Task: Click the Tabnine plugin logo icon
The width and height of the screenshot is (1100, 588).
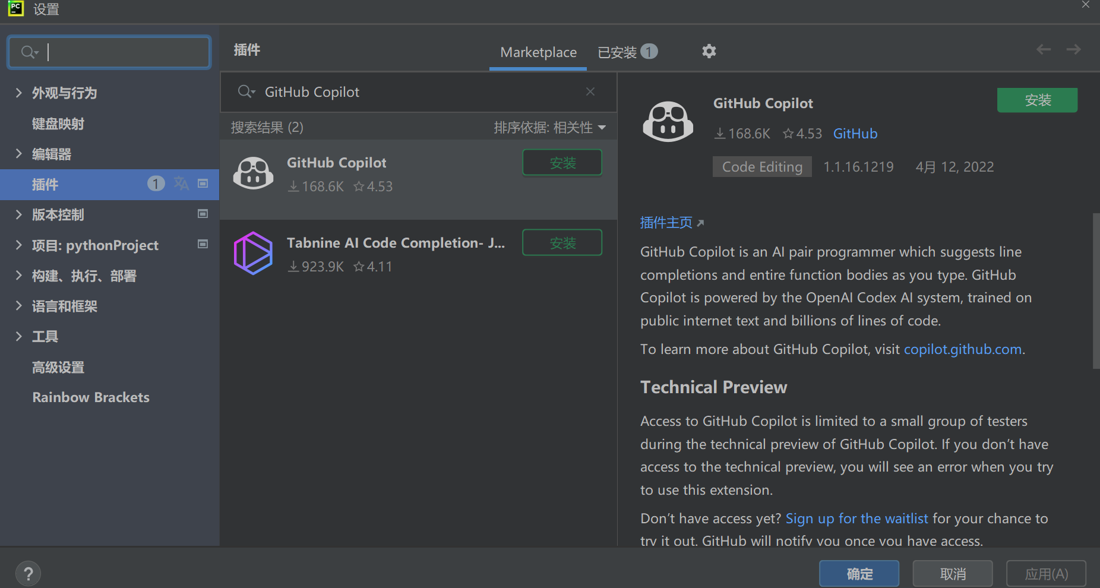Action: [253, 254]
